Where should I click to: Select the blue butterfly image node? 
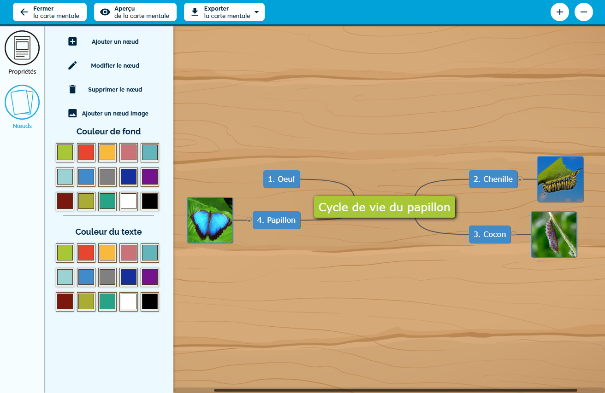tap(210, 220)
